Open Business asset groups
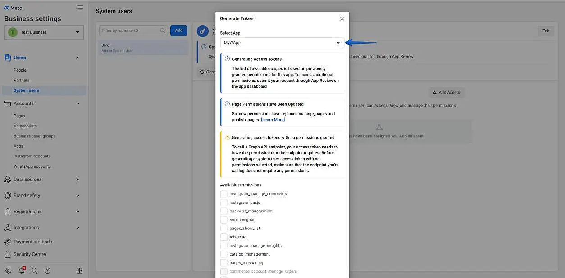 [x=35, y=136]
